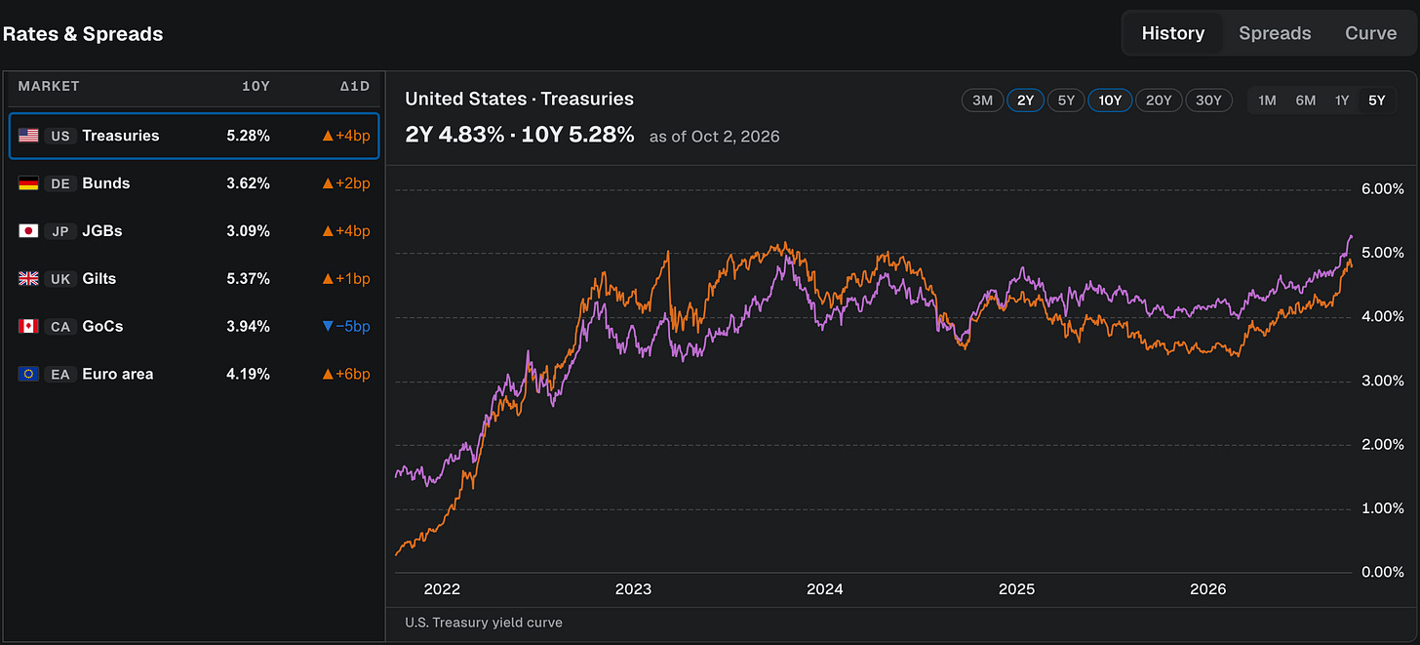Toggle the 20Y tenor chip
The height and width of the screenshot is (645, 1420).
point(1159,101)
